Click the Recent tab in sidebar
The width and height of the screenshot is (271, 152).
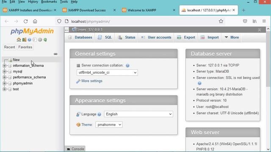point(9,47)
